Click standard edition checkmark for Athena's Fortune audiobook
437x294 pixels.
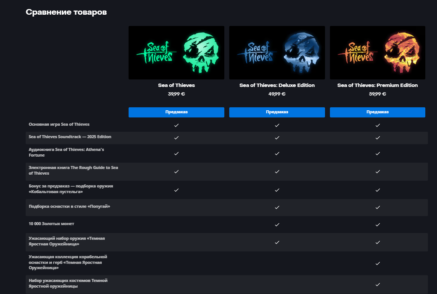point(176,154)
